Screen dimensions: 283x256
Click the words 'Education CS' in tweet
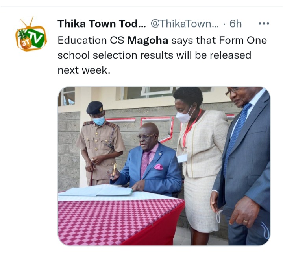(x=91, y=40)
